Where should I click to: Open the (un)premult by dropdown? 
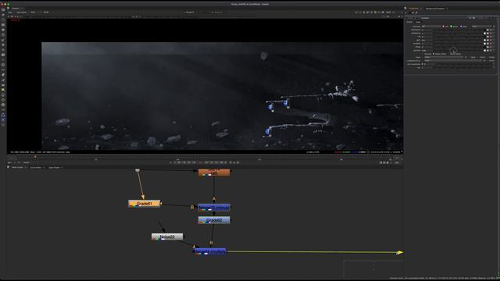pyautogui.click(x=453, y=61)
